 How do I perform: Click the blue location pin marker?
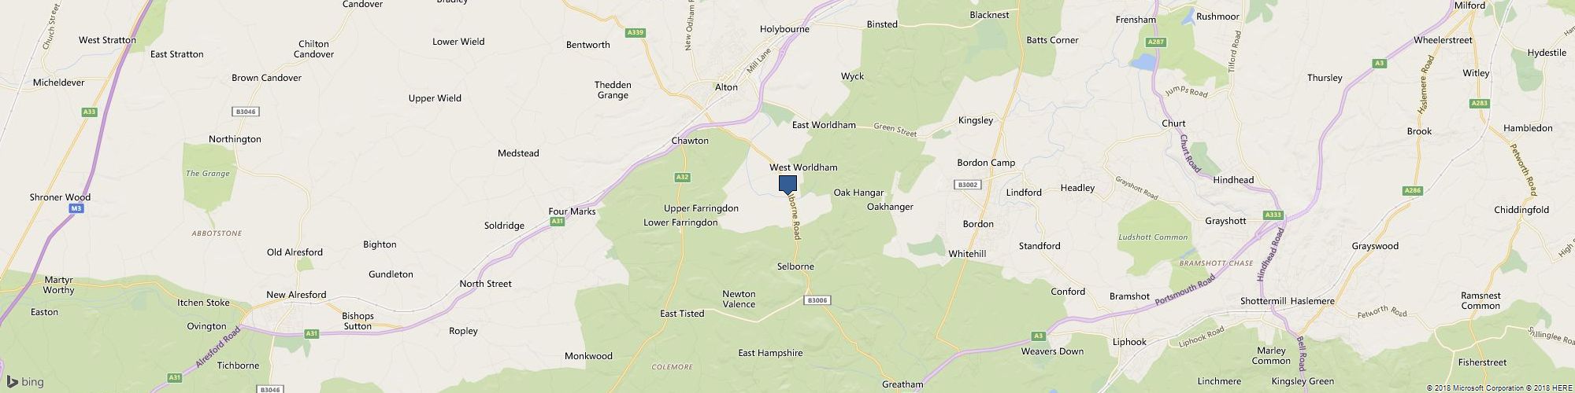click(787, 185)
